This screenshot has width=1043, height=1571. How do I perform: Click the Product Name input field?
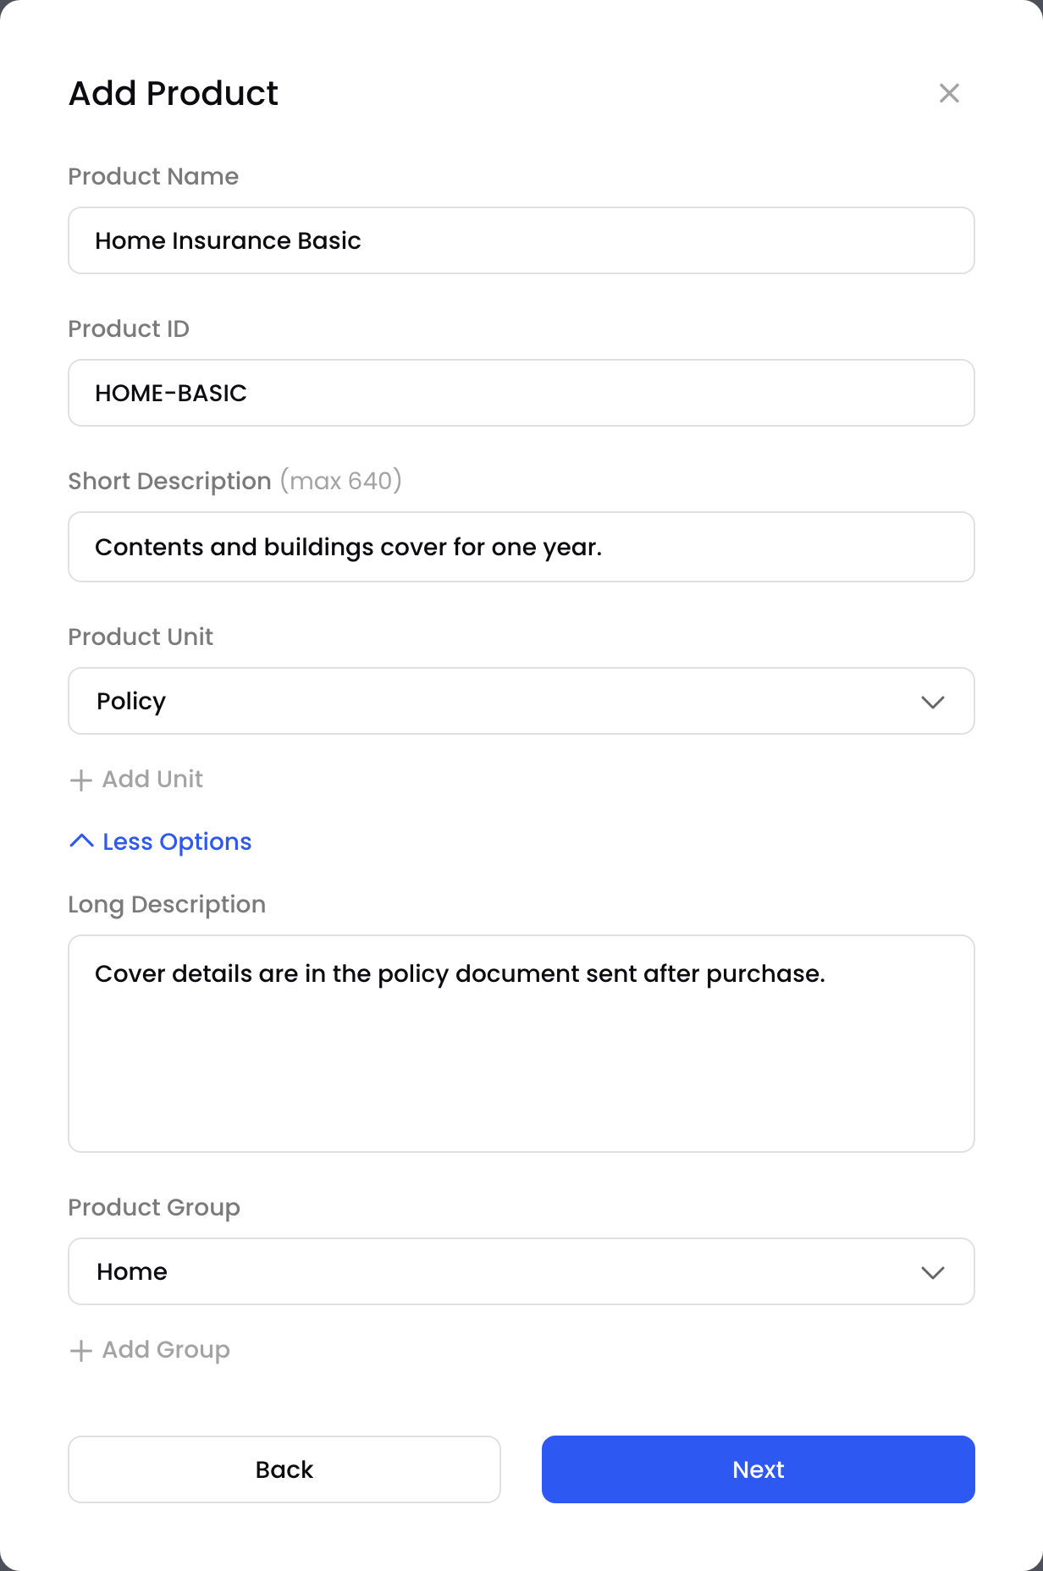click(521, 240)
